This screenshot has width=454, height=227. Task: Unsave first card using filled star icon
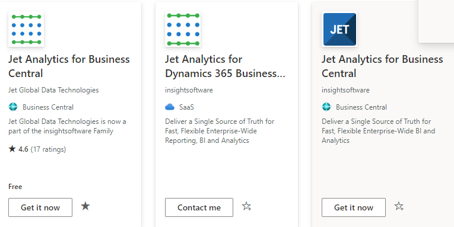[x=85, y=206]
